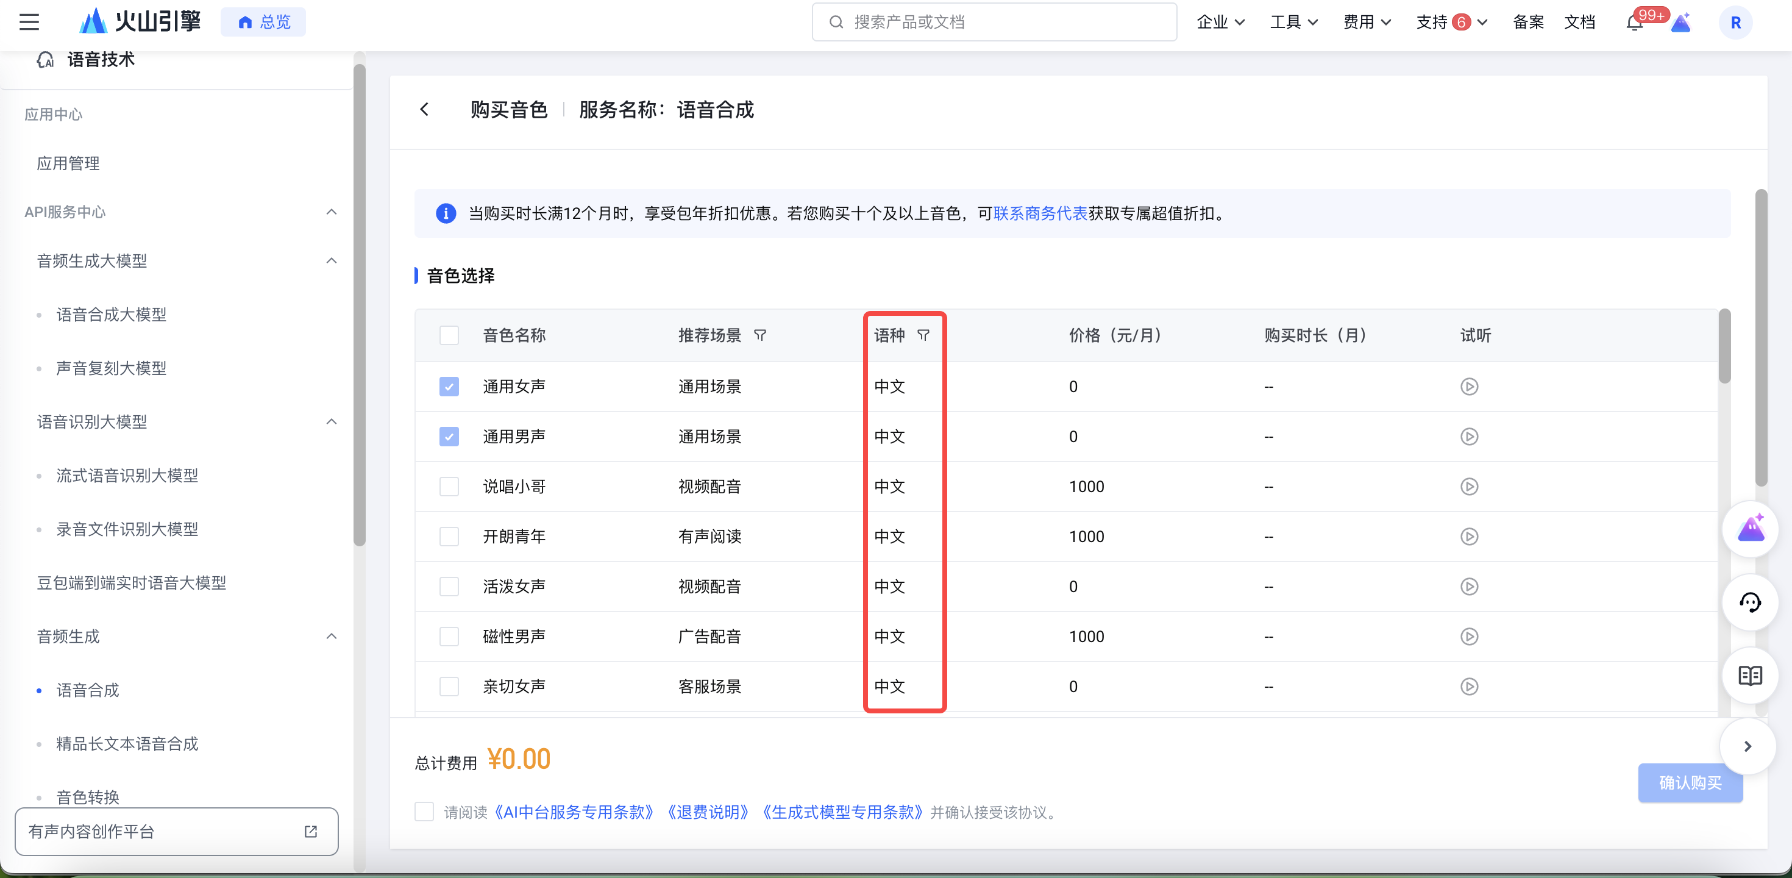Viewport: 1792px width, 878px height.
Task: Click the Volcano Engine logo
Action: (x=140, y=21)
